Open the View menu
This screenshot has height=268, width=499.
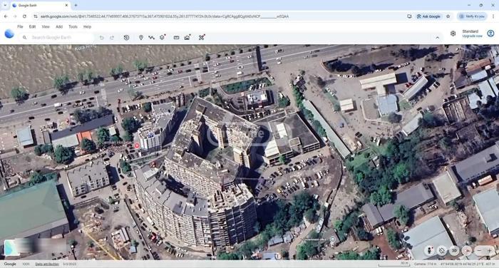click(x=46, y=27)
